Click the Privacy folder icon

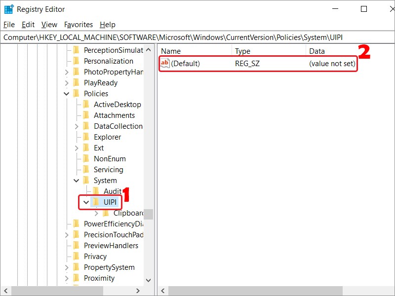pos(77,256)
